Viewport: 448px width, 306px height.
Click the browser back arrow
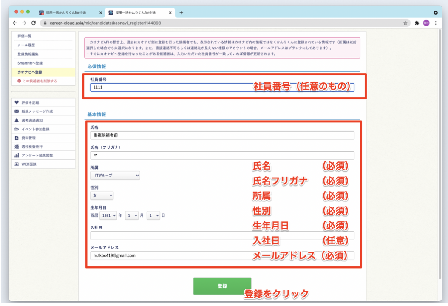(15, 23)
